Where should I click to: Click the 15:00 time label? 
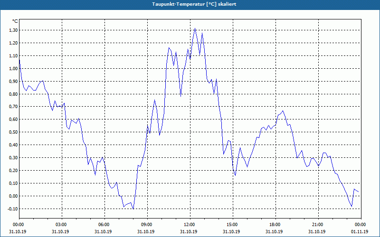pos(233,225)
